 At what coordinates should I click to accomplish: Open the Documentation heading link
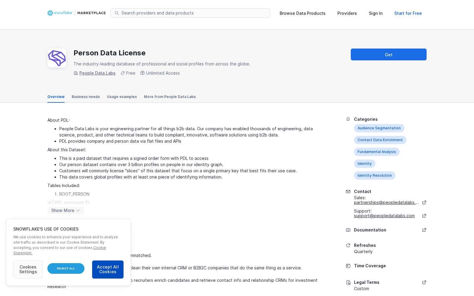coord(370,230)
